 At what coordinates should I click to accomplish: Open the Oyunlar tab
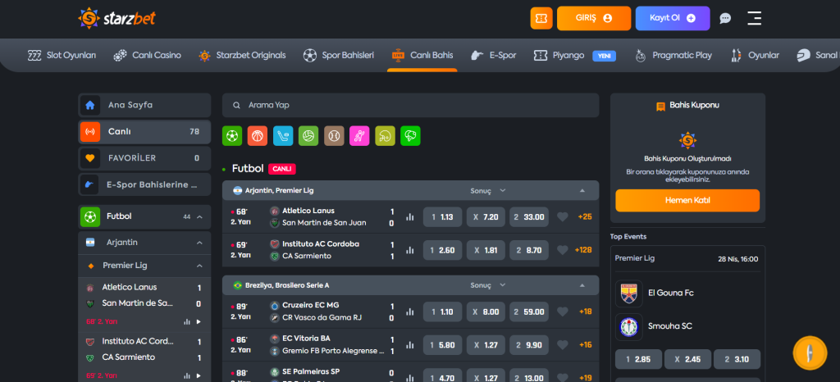(756, 55)
